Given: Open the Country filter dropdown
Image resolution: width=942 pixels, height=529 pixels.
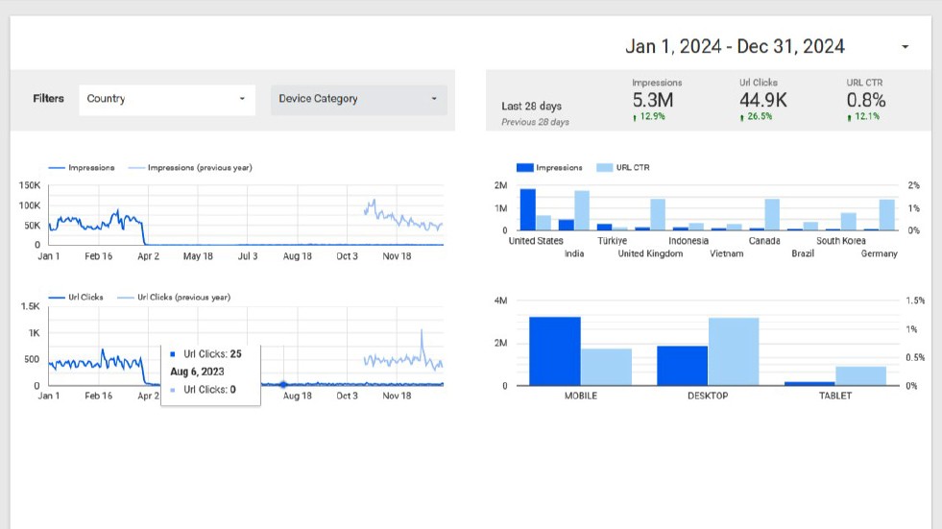Looking at the screenshot, I should (x=166, y=99).
